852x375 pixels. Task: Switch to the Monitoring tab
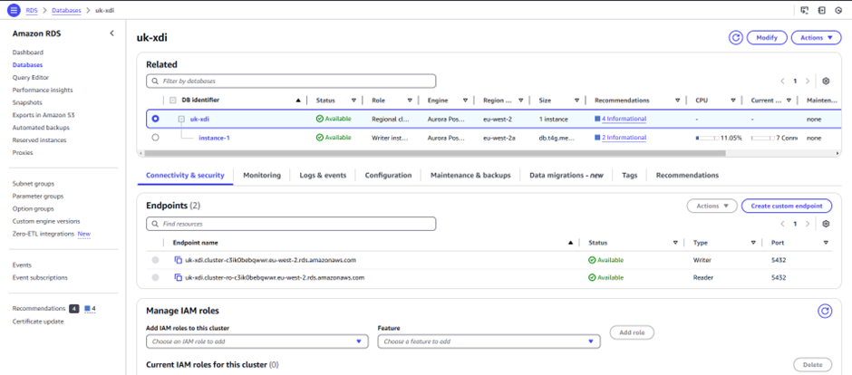[x=262, y=176]
